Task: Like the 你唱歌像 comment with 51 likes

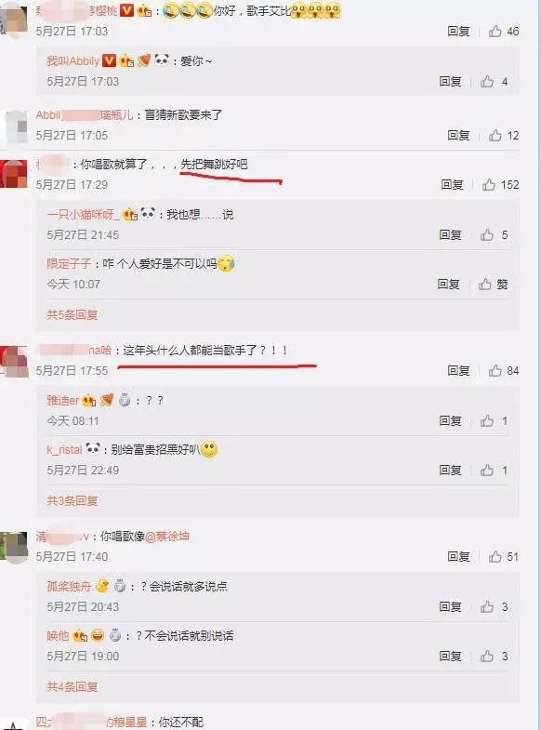Action: 495,556
